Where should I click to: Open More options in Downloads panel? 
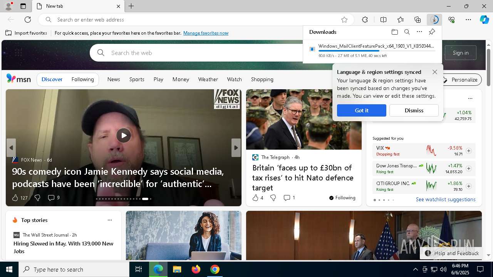pos(419,32)
